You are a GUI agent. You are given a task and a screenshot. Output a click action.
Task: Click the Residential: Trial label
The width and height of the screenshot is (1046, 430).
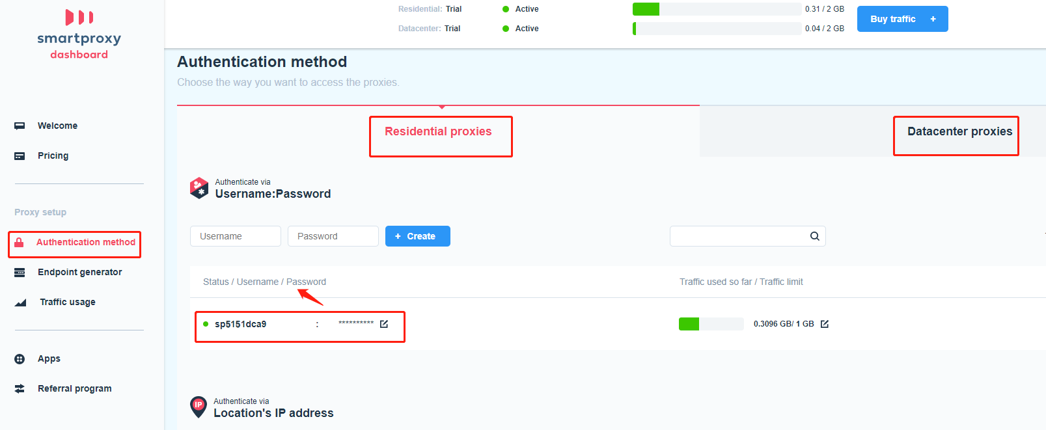(430, 9)
